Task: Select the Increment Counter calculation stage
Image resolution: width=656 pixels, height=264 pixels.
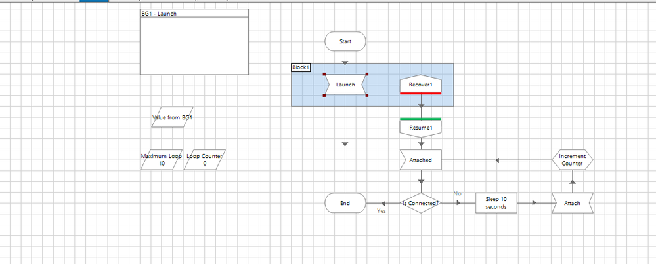Action: tap(572, 160)
